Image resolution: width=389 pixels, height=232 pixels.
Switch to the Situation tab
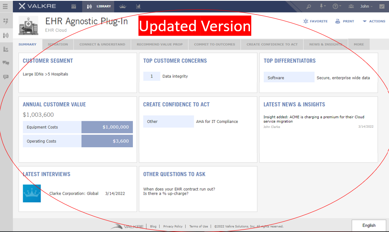point(58,44)
